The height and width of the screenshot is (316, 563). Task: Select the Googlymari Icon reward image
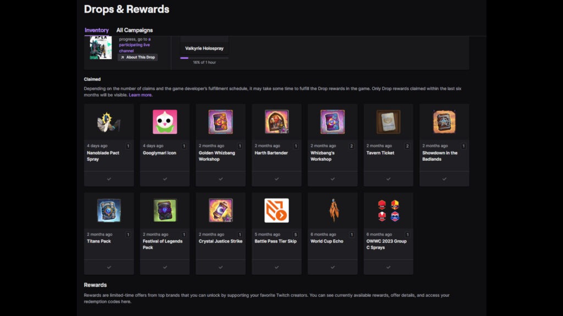pos(164,122)
